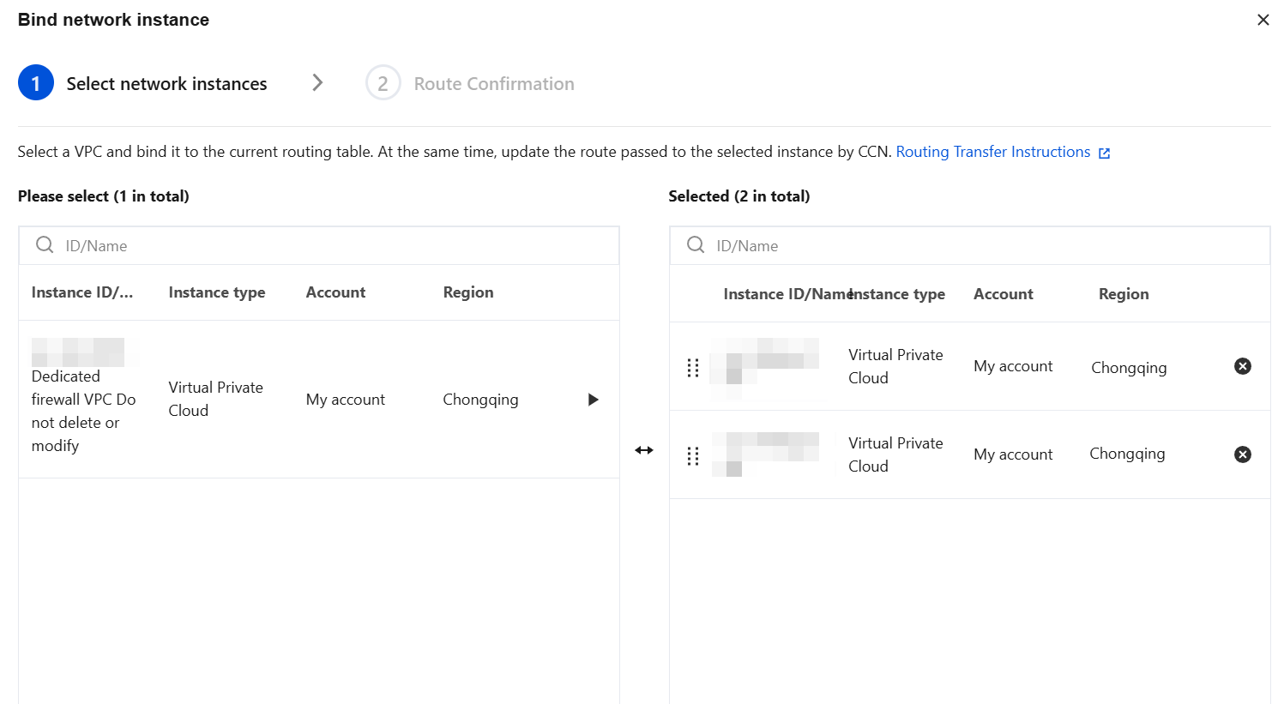Click the search icon in the left ID/Name box
Viewport: 1278px width, 704px height.
click(x=45, y=245)
